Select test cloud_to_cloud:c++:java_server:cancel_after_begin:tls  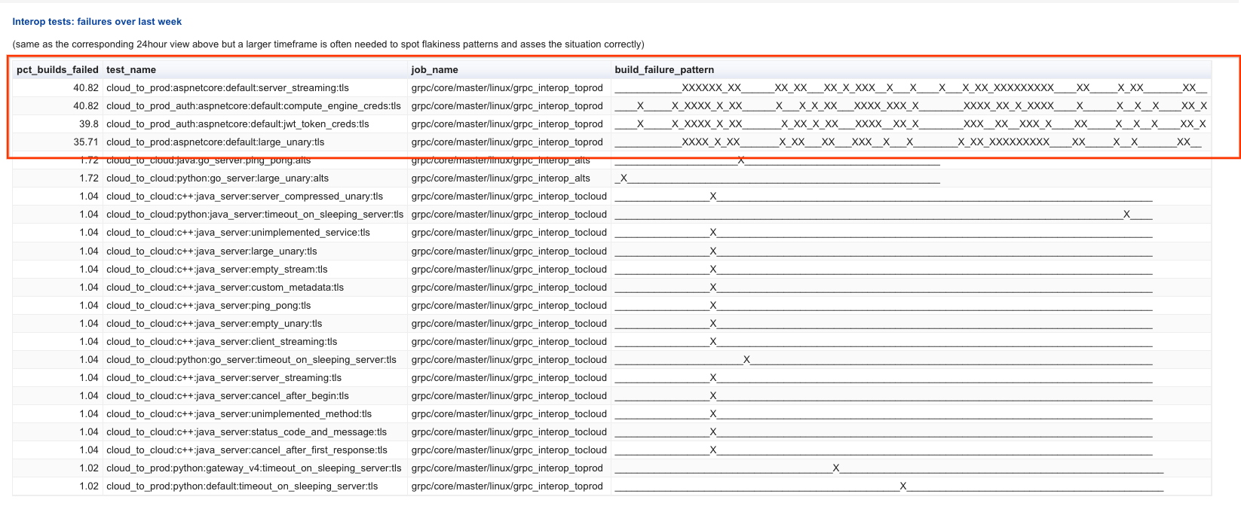tap(228, 396)
